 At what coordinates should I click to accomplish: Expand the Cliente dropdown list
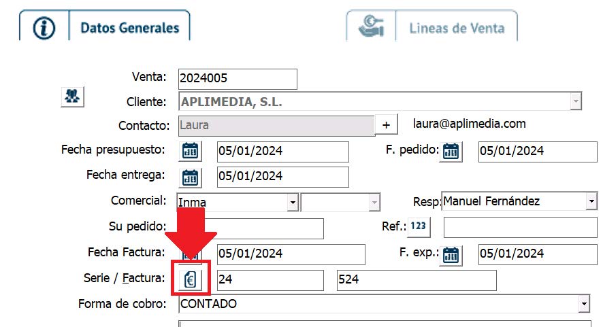point(576,102)
